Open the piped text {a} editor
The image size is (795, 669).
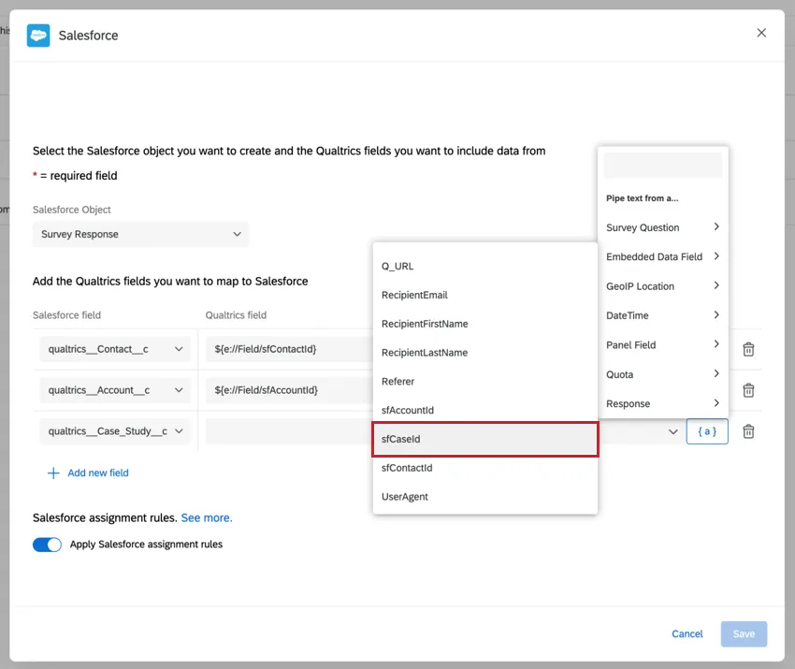[707, 430]
